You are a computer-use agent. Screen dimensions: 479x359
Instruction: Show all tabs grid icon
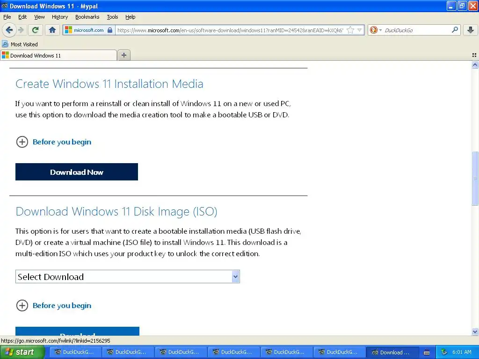click(x=474, y=55)
